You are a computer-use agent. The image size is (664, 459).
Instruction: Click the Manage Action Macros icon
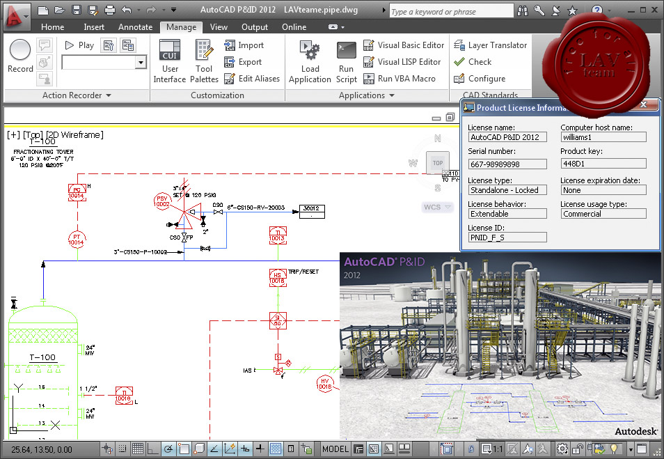pos(127,45)
